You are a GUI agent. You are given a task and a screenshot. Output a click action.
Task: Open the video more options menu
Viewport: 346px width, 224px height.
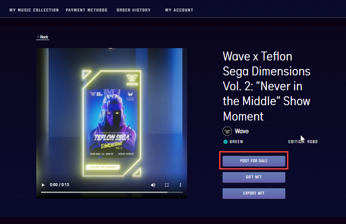point(180,185)
